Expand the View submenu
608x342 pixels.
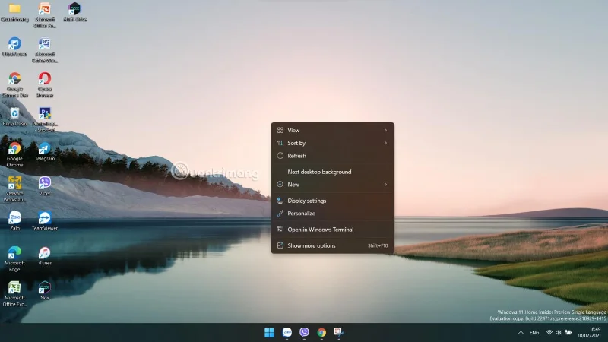click(332, 130)
